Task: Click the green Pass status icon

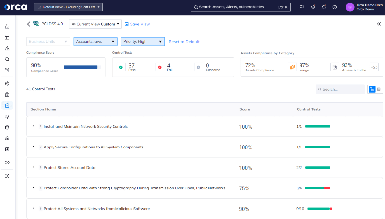Action: tap(121, 67)
